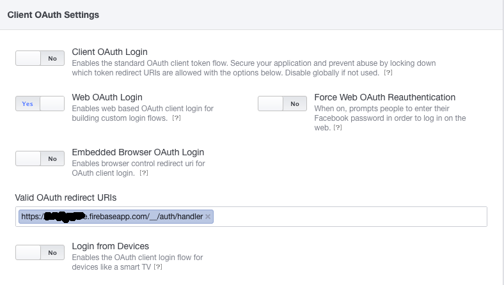Show help for Force Web OAuth Reauthentication
Screen dimensions: 504x285
click(338, 128)
